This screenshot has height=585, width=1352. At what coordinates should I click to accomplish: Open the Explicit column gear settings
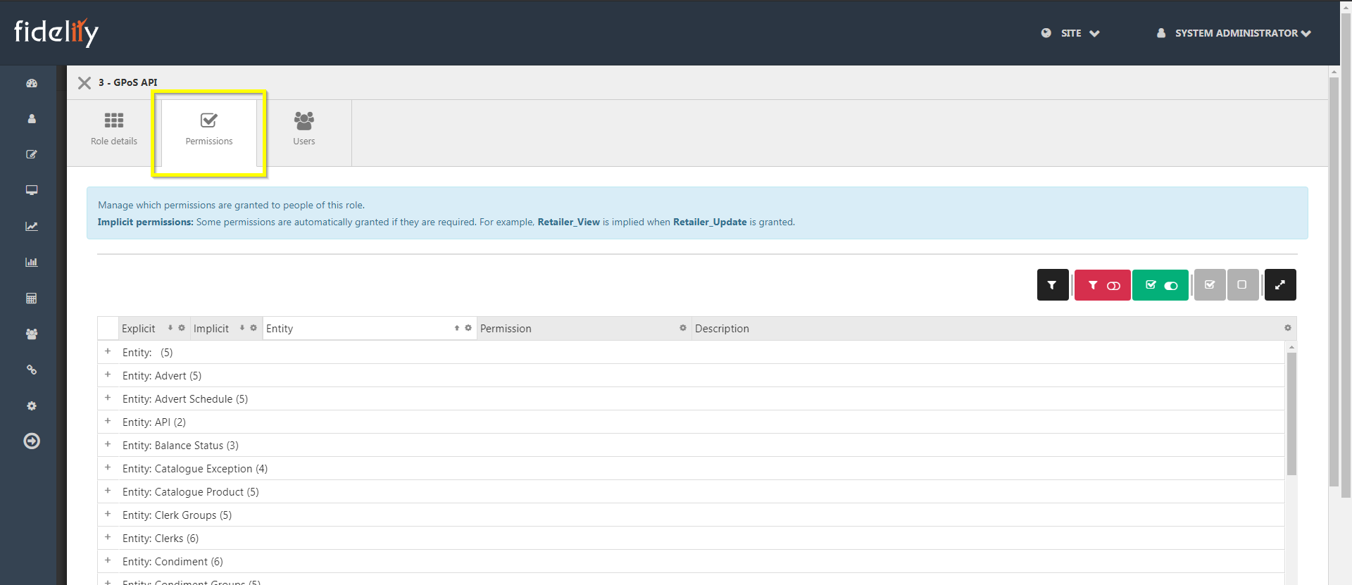click(182, 328)
